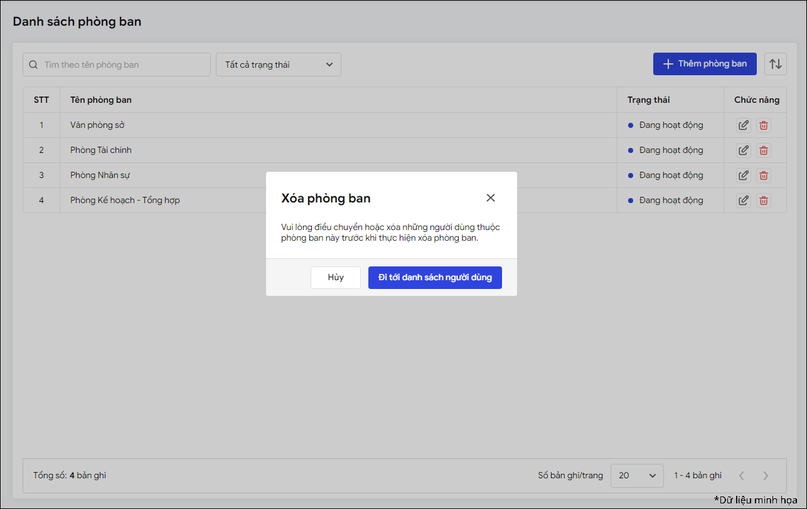807x509 pixels.
Task: Open edit for Phòng Nhân sự
Action: [x=743, y=176]
